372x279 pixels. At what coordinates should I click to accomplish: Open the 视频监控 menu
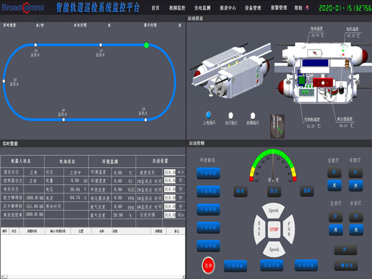(177, 8)
